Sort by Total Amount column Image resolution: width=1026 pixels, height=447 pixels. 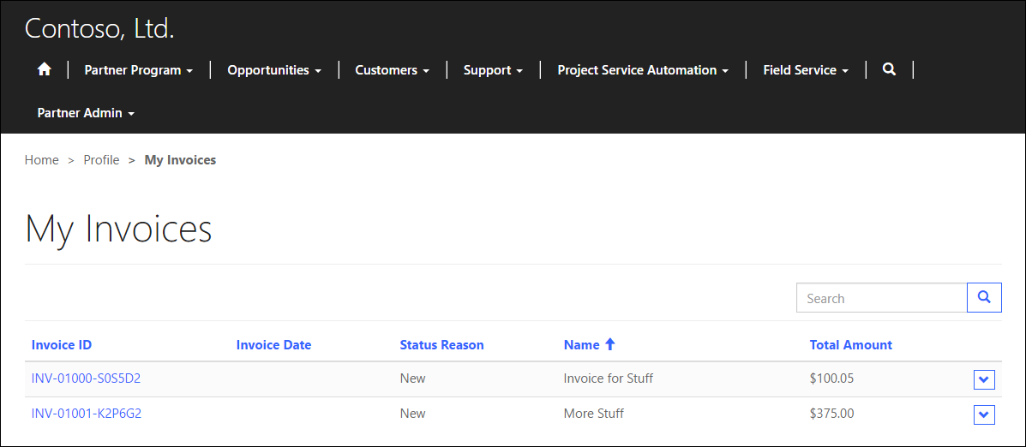(x=850, y=344)
